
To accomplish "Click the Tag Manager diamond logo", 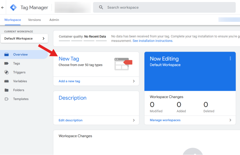I will [13, 7].
